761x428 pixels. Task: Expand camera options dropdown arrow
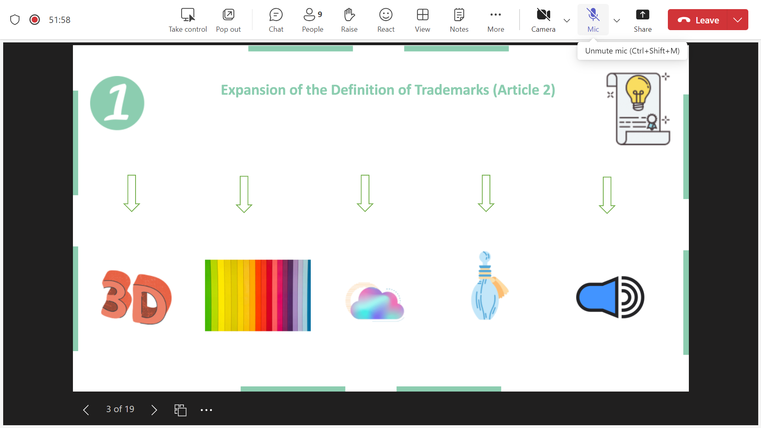567,21
